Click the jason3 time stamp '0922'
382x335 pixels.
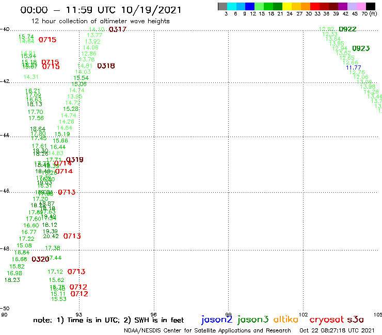(347, 29)
